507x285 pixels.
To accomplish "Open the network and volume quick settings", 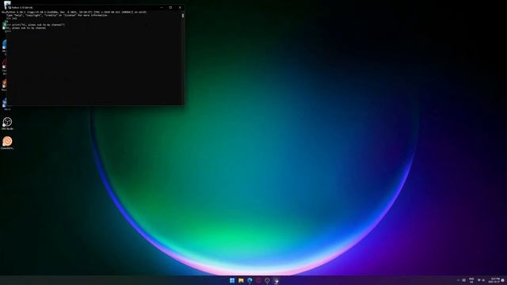I will tap(481, 280).
